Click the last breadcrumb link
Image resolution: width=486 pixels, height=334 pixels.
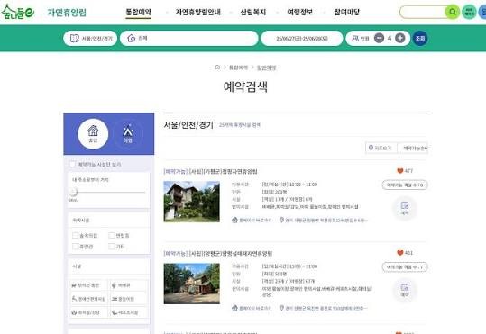click(x=266, y=68)
